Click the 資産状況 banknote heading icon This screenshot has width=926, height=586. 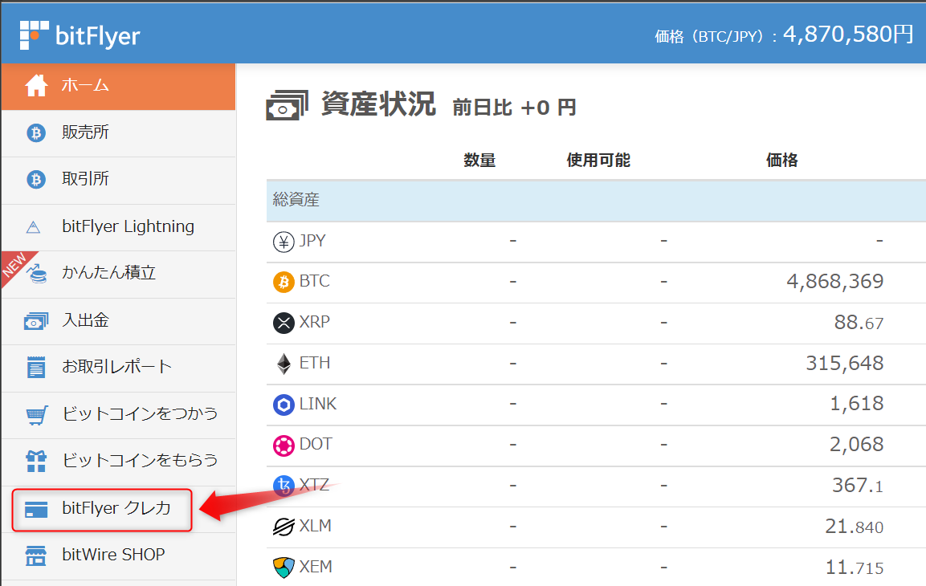click(287, 105)
